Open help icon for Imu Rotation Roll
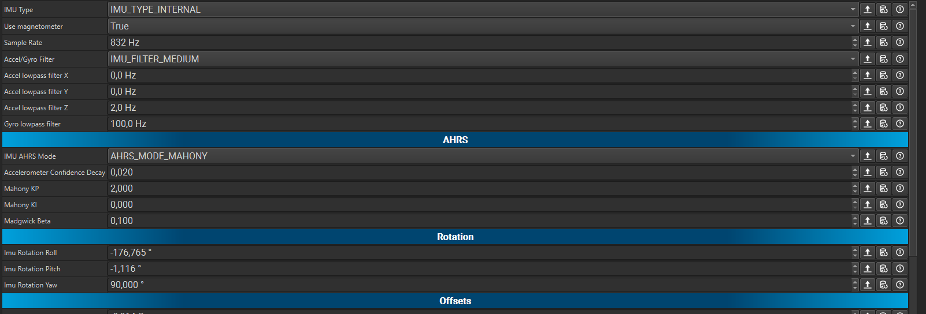Viewport: 926px width, 314px height. (x=900, y=252)
